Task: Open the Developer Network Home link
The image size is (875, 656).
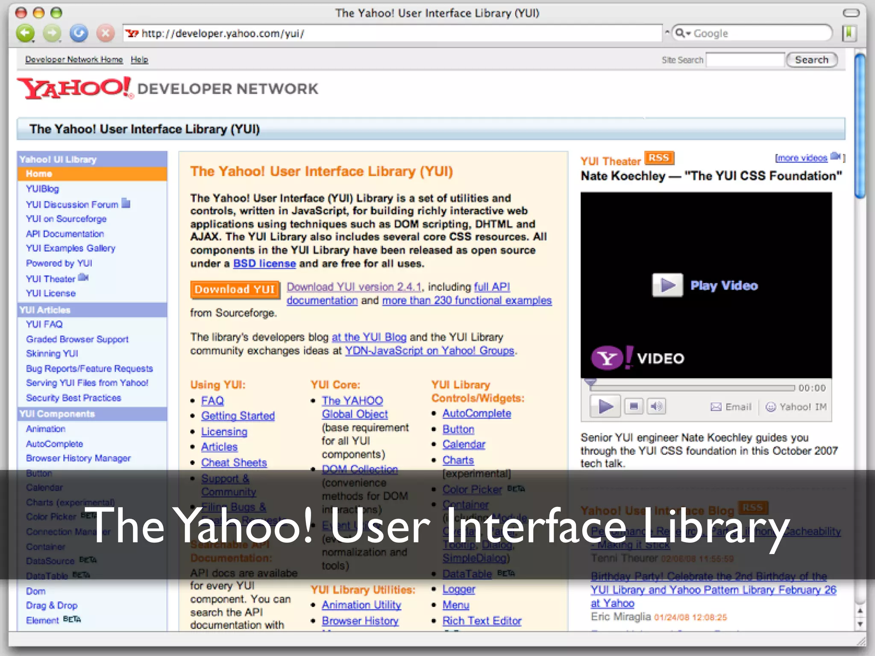Action: pos(74,59)
